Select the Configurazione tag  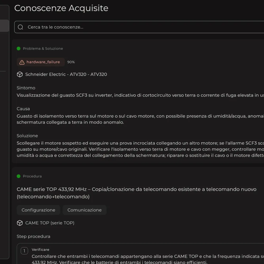pyautogui.click(x=38, y=210)
